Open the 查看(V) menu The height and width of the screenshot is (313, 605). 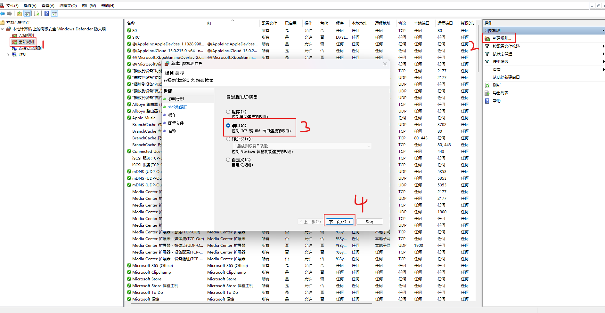point(48,6)
